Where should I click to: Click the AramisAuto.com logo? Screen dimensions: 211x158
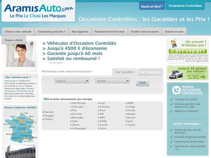(x=39, y=11)
